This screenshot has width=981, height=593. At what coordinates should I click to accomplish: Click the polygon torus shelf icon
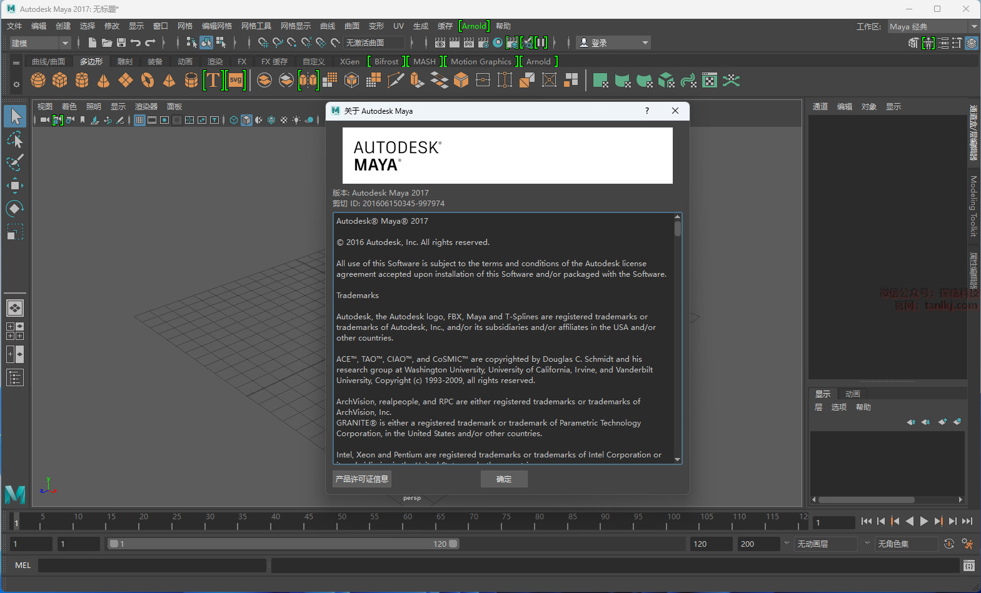tap(148, 81)
